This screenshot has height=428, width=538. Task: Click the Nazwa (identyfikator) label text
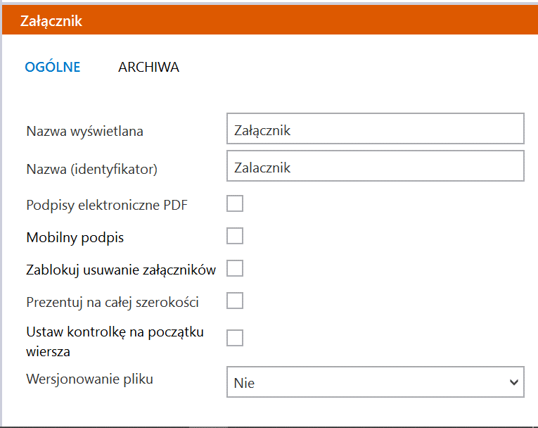point(92,169)
